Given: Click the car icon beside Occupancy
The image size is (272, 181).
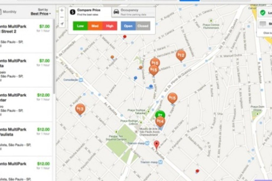Looking at the screenshot, I should click(116, 12).
